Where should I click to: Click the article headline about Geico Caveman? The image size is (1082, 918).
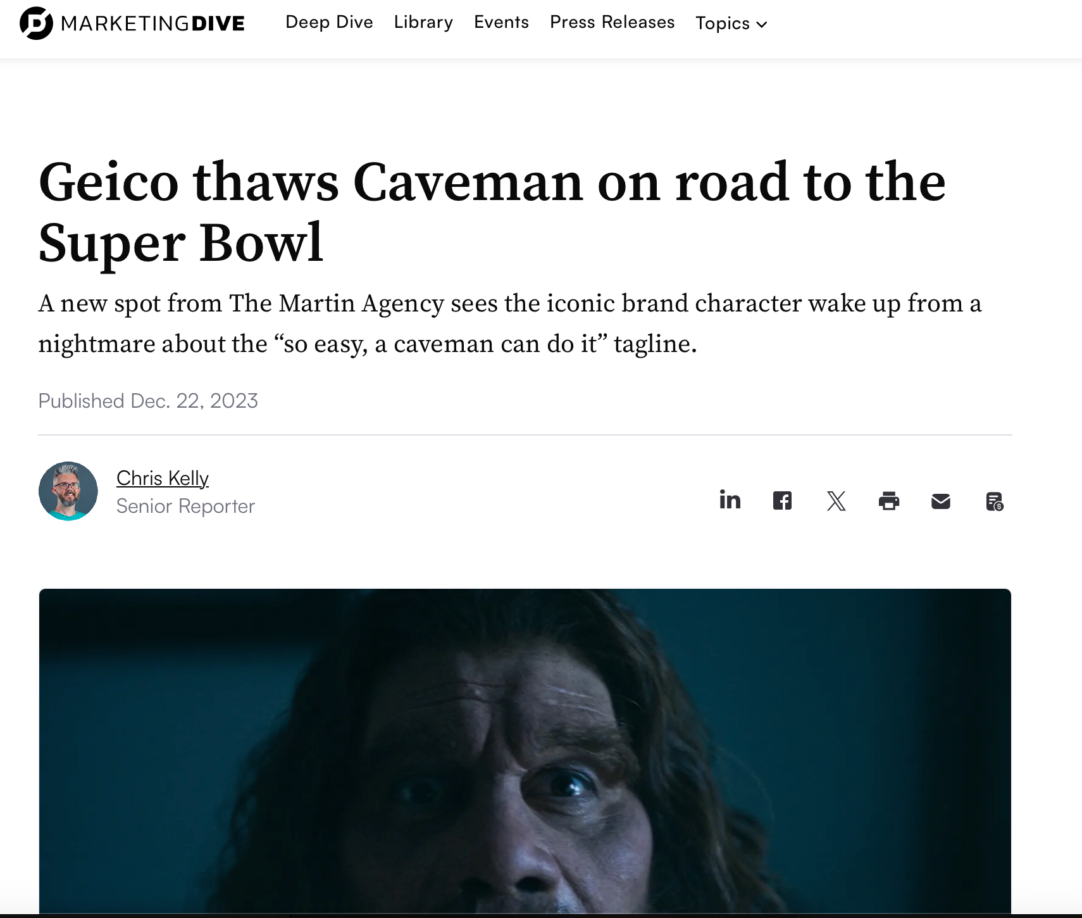tap(492, 211)
